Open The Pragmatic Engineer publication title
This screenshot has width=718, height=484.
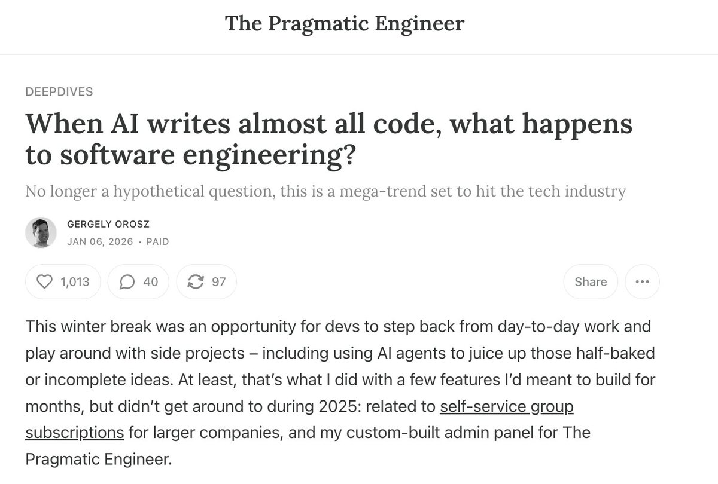coord(345,23)
